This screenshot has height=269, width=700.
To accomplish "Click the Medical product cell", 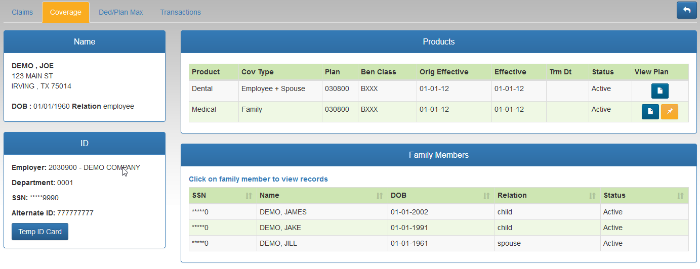I will coord(214,112).
